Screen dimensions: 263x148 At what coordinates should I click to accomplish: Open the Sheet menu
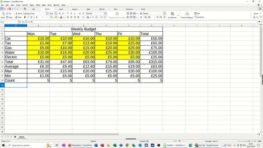coord(38,5)
